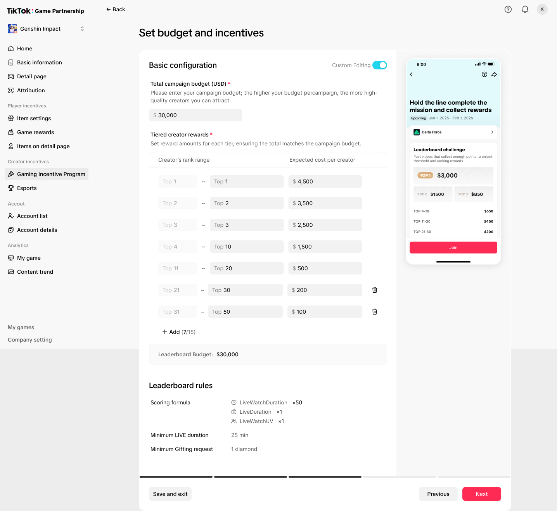Screen dimensions: 557x511
Task: Click the fourth progress step bar
Action: click(x=400, y=477)
